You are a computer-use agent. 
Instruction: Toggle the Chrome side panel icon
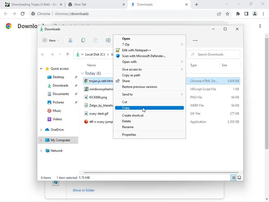(x=246, y=14)
